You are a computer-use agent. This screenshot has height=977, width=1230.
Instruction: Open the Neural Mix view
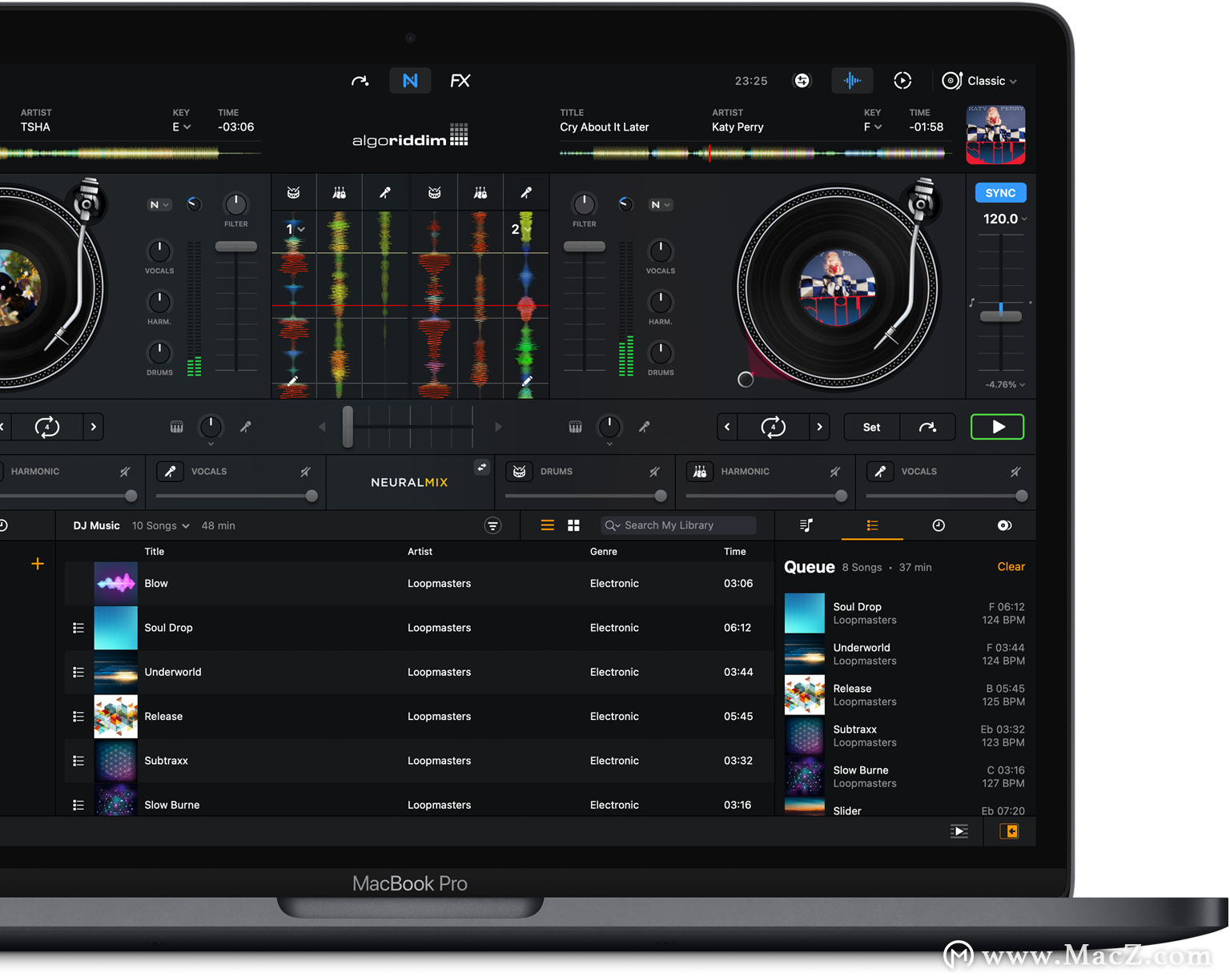pos(410,81)
